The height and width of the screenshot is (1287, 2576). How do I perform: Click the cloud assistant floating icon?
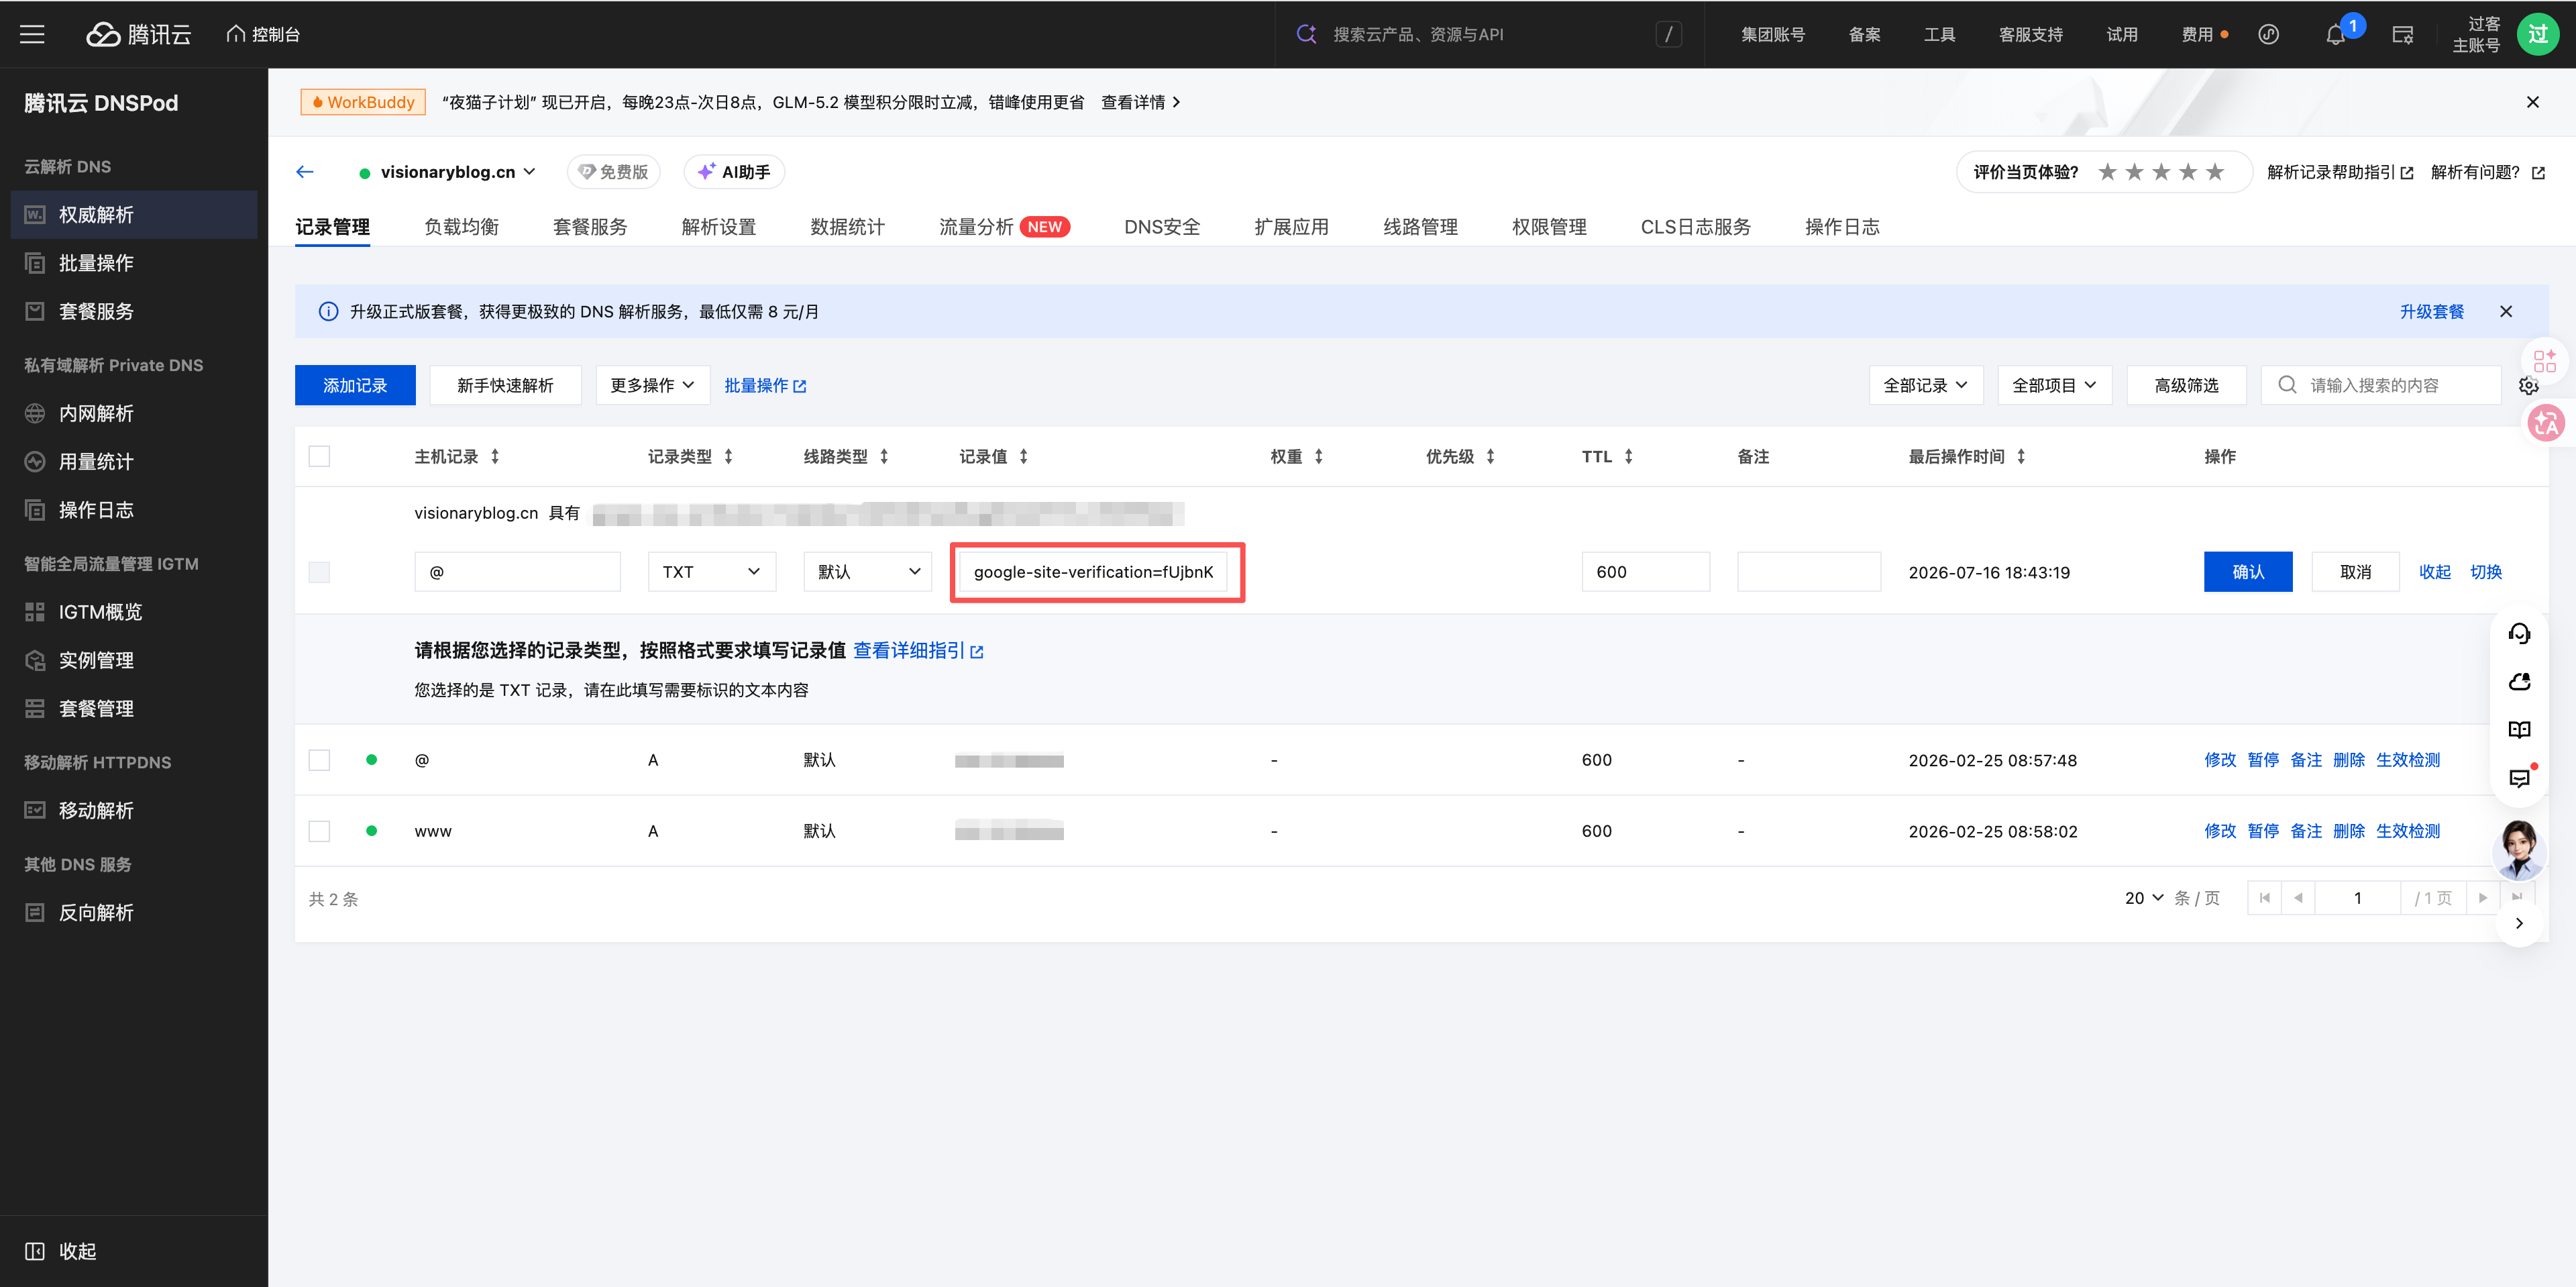[2519, 682]
